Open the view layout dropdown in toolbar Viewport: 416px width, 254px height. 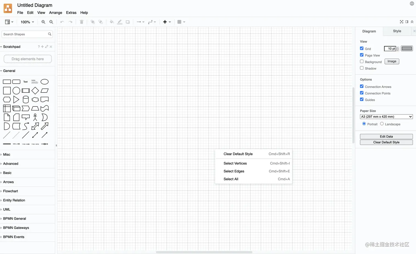(9, 22)
